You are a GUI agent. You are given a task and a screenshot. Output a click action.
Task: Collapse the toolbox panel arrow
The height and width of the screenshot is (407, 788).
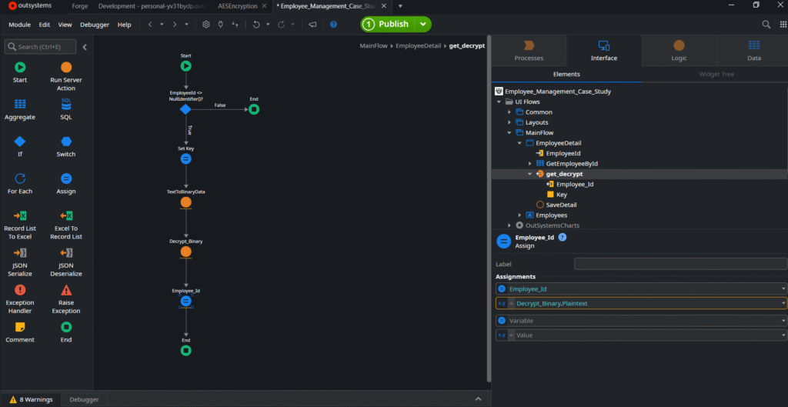click(85, 47)
